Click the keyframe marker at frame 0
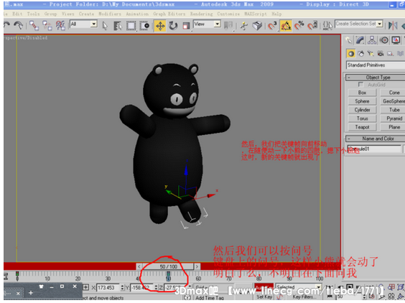The height and width of the screenshot is (303, 405). click(x=17, y=274)
